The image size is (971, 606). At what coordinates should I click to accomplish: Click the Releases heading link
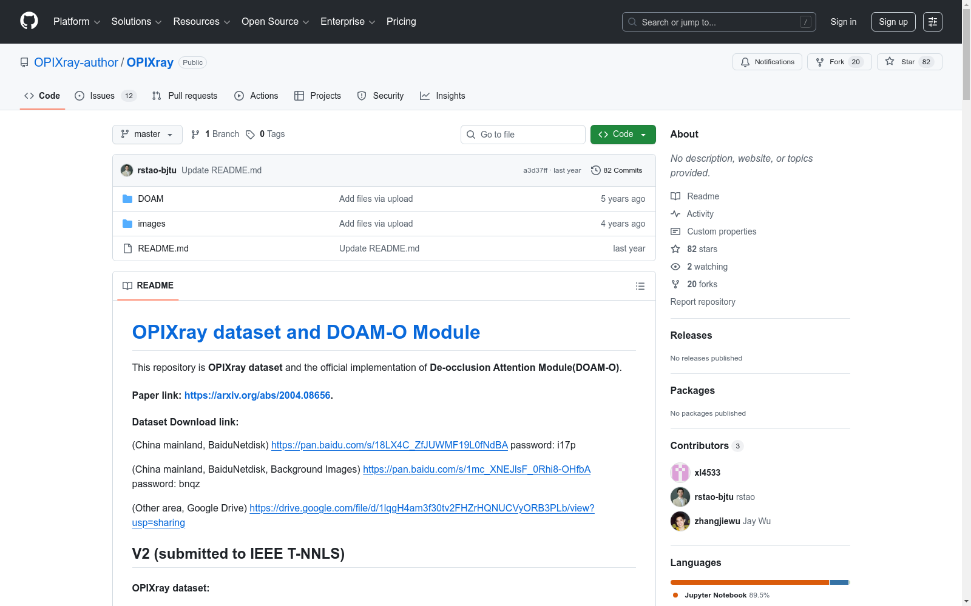click(691, 335)
